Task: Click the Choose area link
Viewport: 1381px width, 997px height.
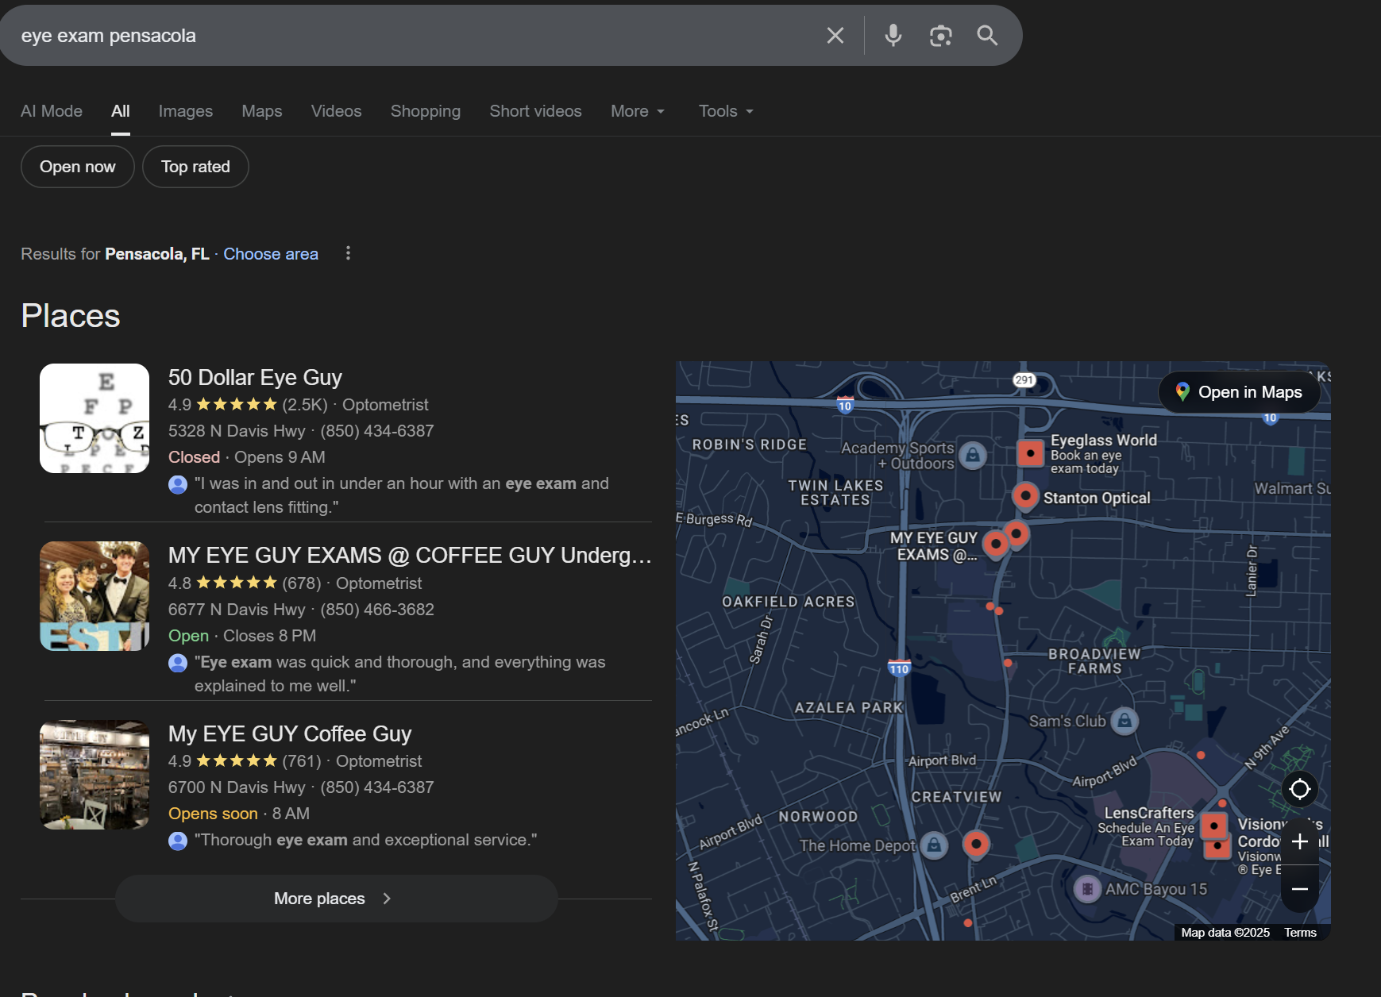Action: click(x=270, y=254)
